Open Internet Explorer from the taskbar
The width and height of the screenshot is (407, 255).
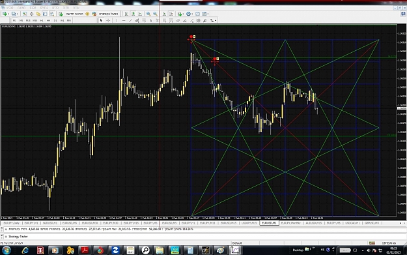pyautogui.click(x=25, y=250)
